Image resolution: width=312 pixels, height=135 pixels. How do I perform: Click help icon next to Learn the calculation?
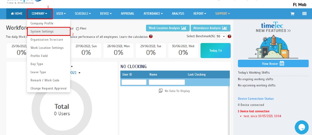point(151,37)
